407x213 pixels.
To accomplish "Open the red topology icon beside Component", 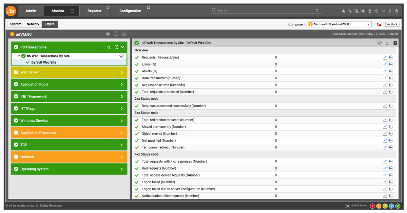I will [x=379, y=24].
